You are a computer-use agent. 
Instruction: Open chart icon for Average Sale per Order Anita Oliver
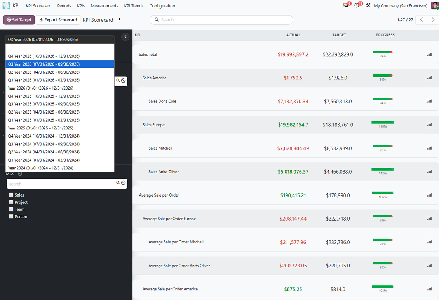tap(429, 266)
